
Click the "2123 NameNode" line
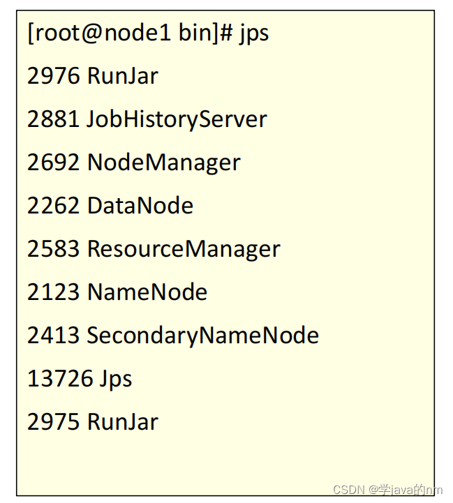point(117,292)
